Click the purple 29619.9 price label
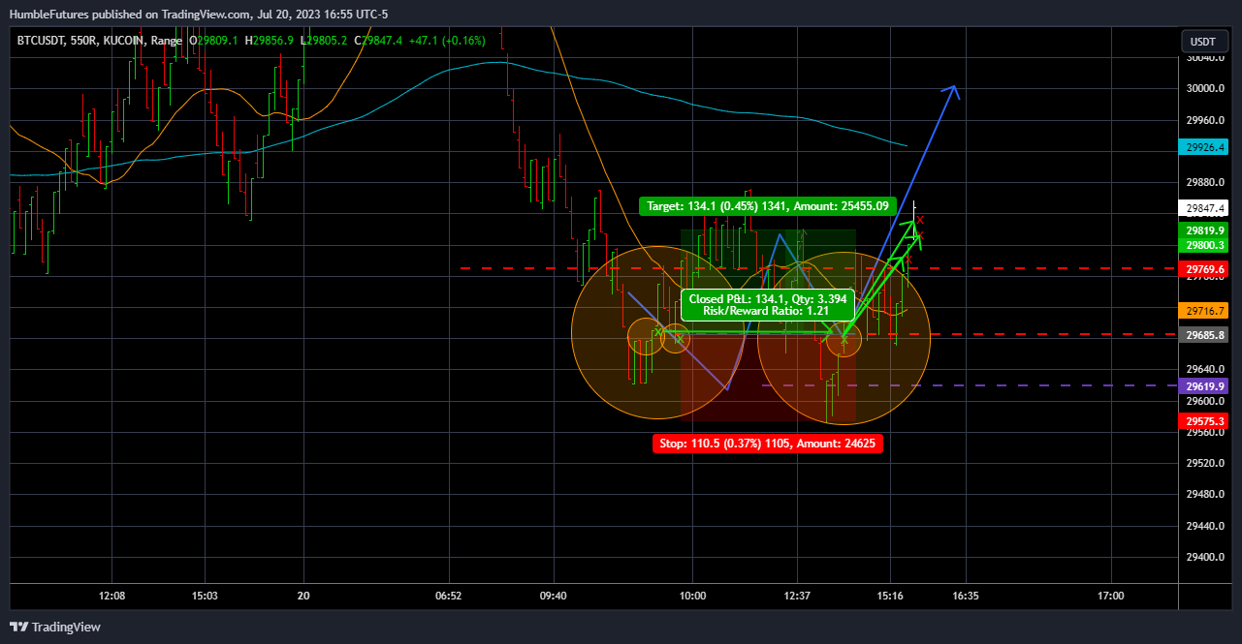 [1203, 385]
